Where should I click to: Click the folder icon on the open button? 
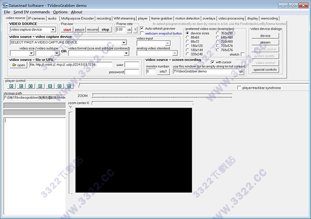click(x=14, y=65)
